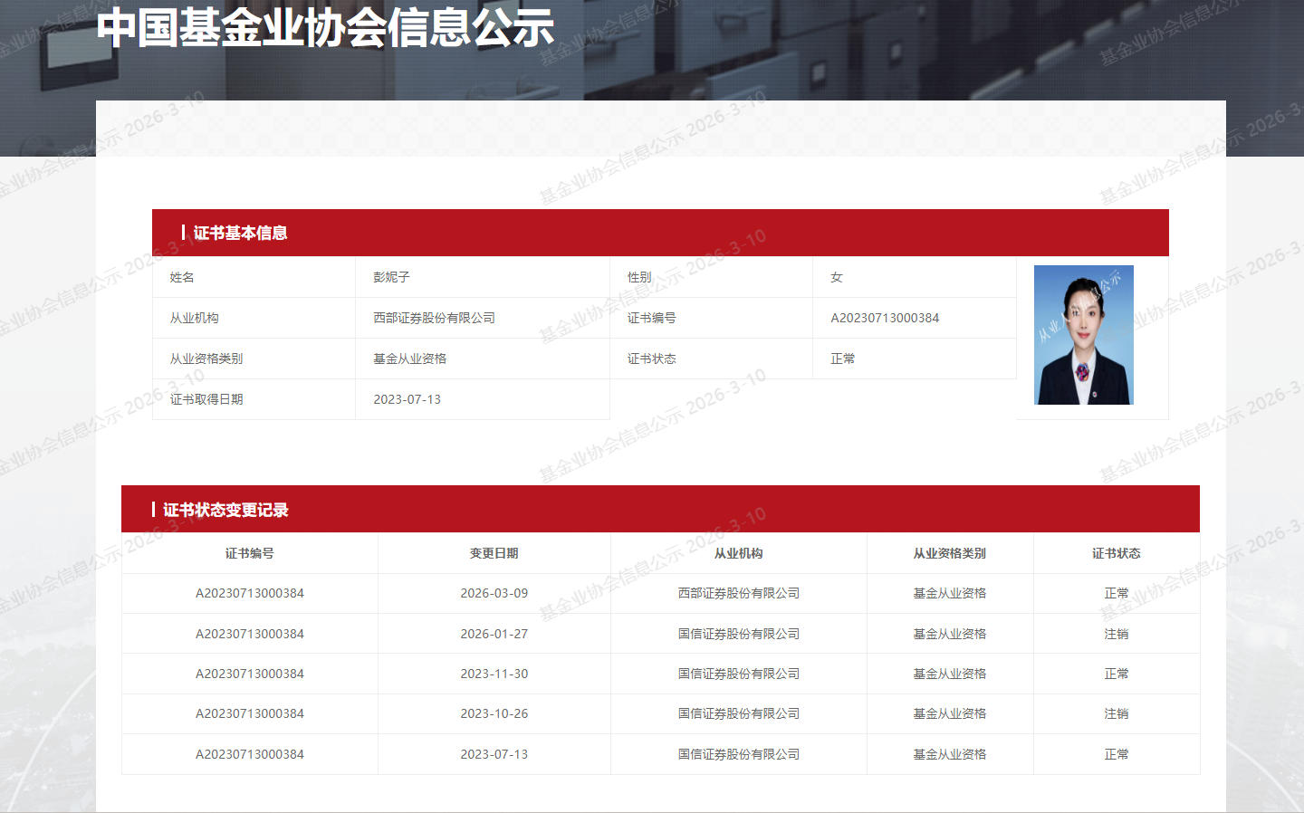
Task: Select the 证书基本信息 section header
Action: coord(240,233)
